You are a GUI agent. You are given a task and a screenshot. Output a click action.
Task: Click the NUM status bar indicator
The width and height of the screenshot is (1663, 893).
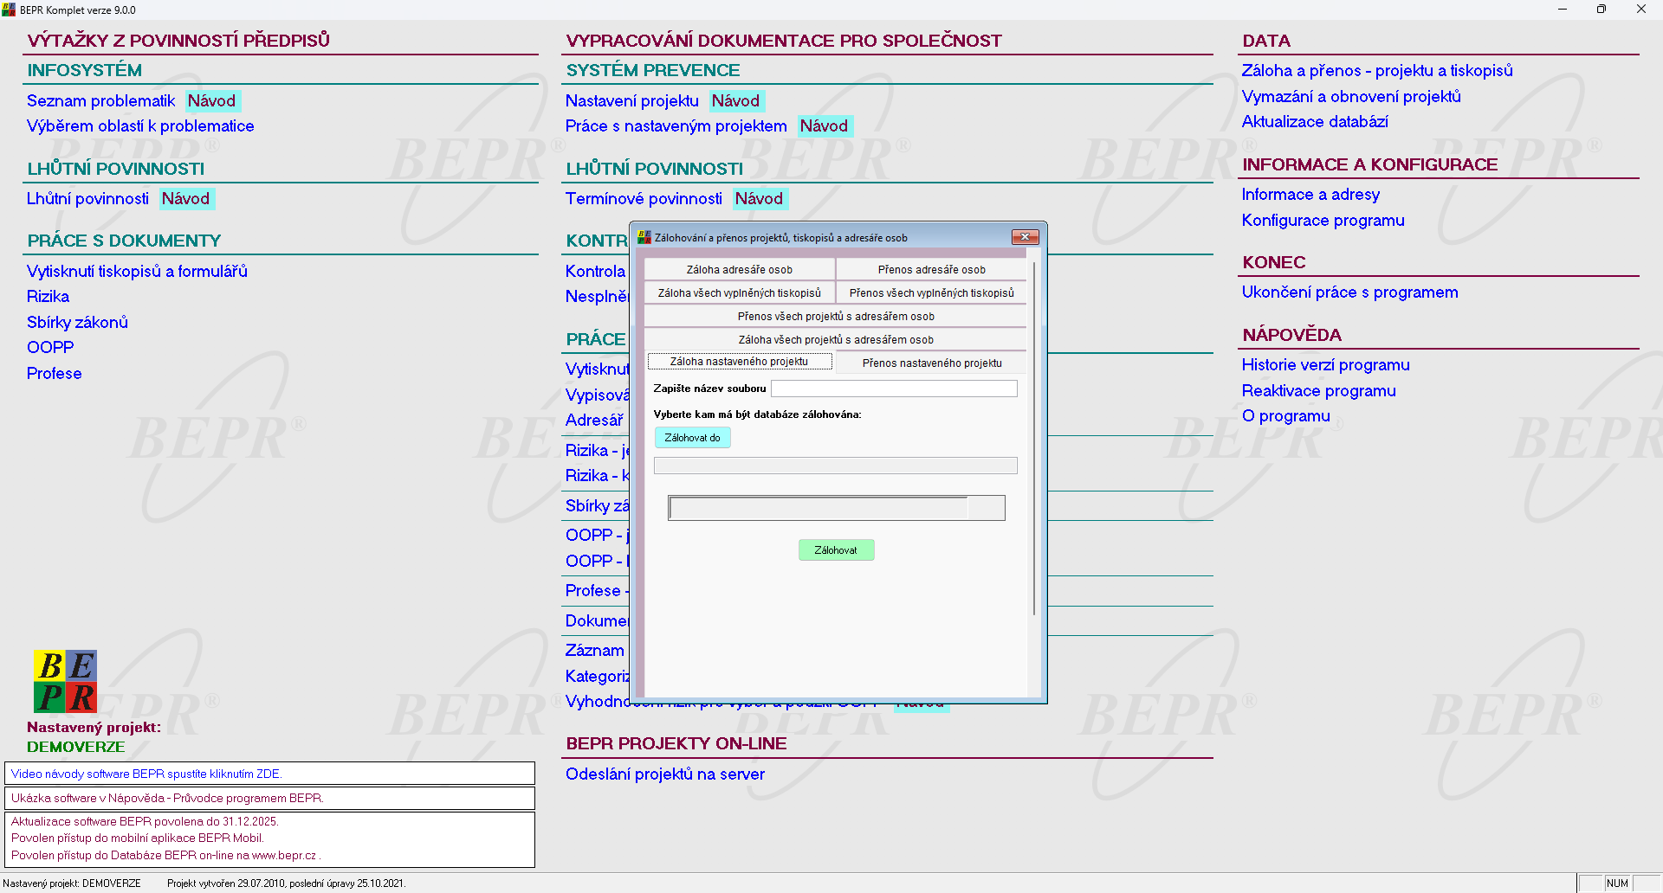pos(1618,883)
